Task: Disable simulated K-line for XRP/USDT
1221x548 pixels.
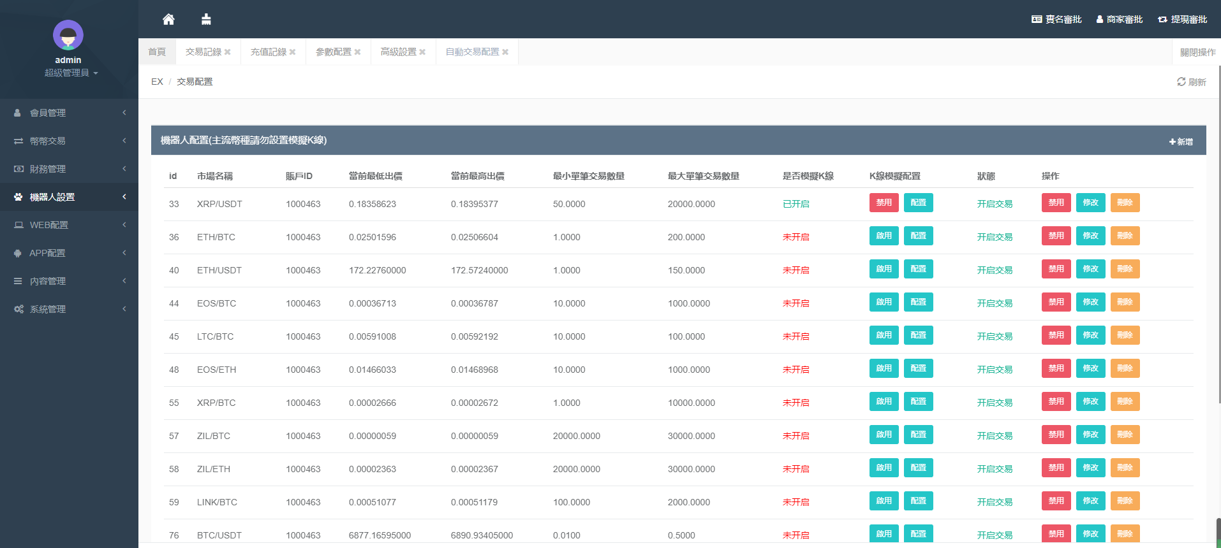Action: coord(884,203)
